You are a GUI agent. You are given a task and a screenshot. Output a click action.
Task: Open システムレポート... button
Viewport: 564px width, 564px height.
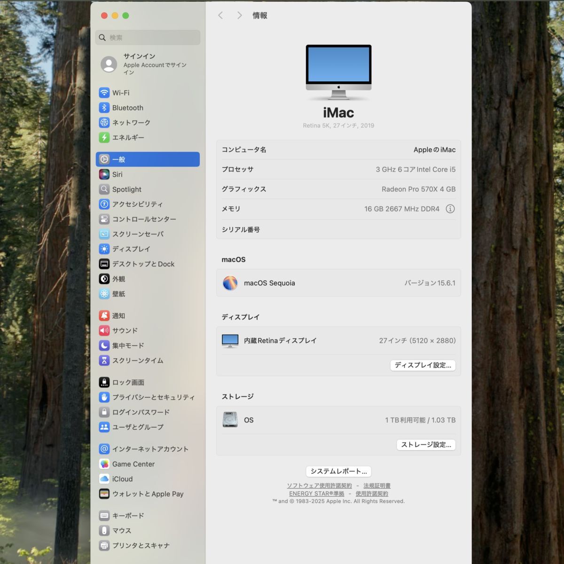pos(338,471)
